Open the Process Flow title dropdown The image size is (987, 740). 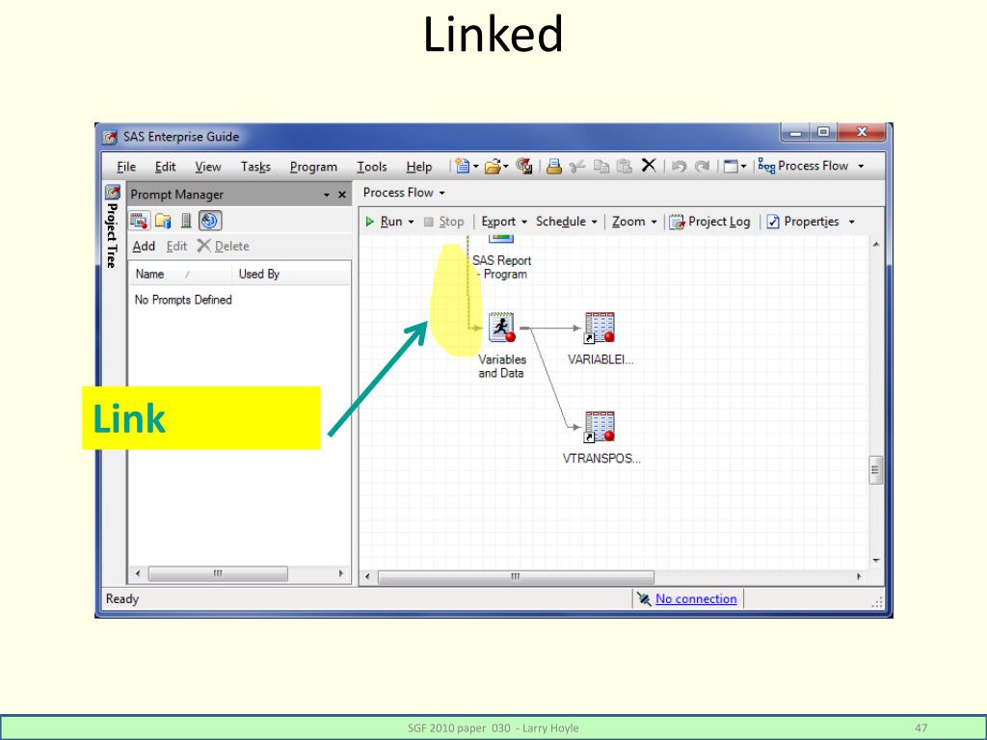(x=404, y=193)
